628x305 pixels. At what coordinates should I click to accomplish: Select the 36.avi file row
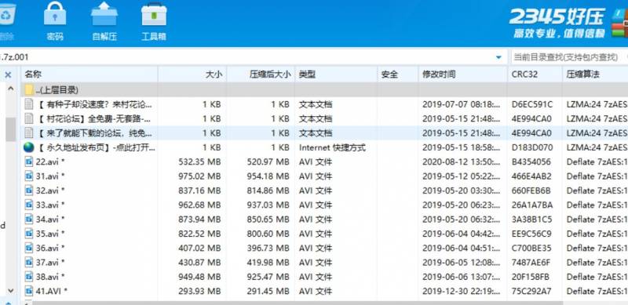pos(324,249)
